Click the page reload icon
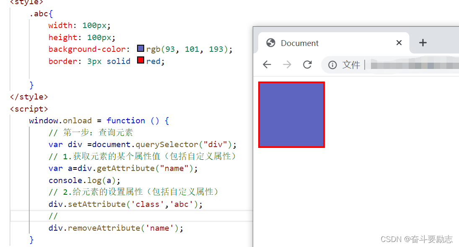The height and width of the screenshot is (247, 459). (307, 64)
